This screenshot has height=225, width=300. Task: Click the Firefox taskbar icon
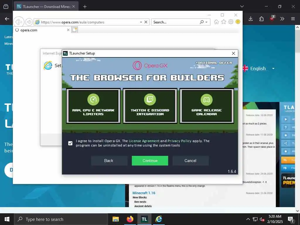pos(130,219)
